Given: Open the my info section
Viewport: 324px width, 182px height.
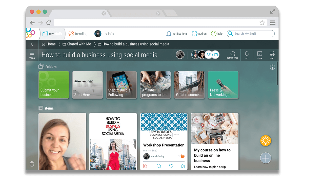Looking at the screenshot, I should (x=104, y=33).
